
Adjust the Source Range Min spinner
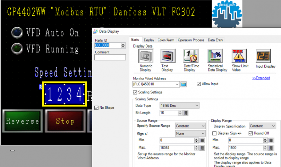pyautogui.click(x=196, y=140)
